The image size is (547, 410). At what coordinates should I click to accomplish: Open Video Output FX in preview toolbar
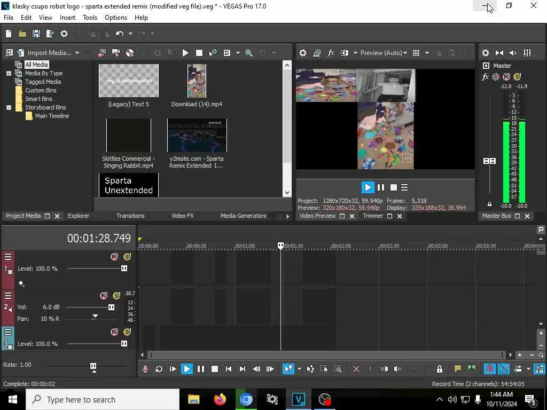click(330, 53)
